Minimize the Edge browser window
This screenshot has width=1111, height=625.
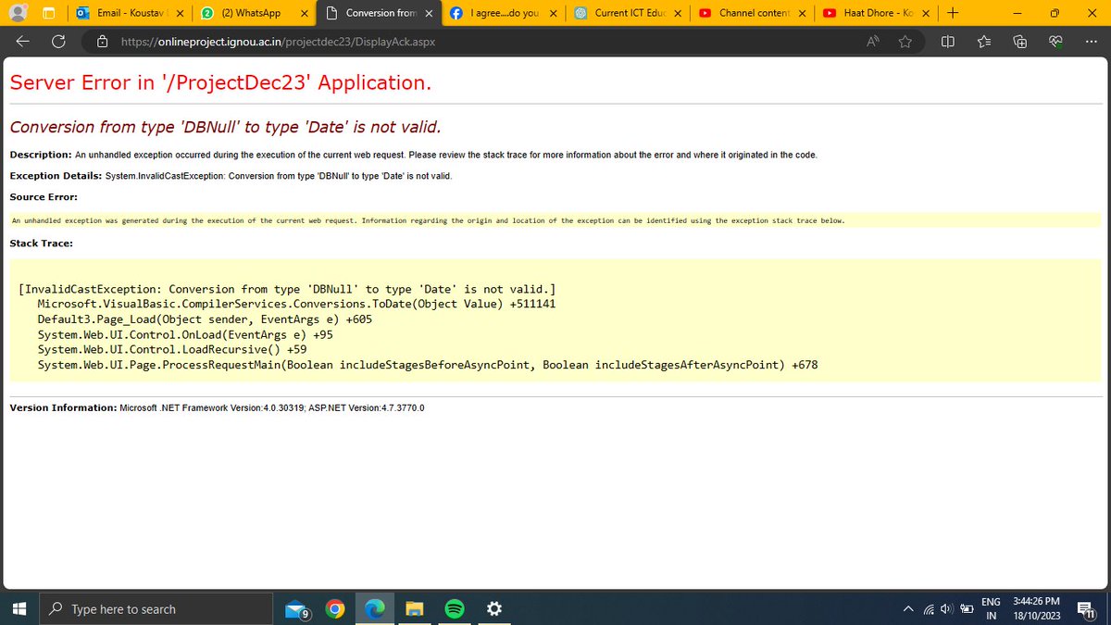(1017, 13)
